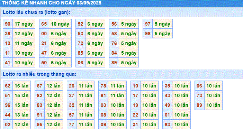Select '12 lần' next to number 82
243x129 pixels.
(x=54, y=95)
